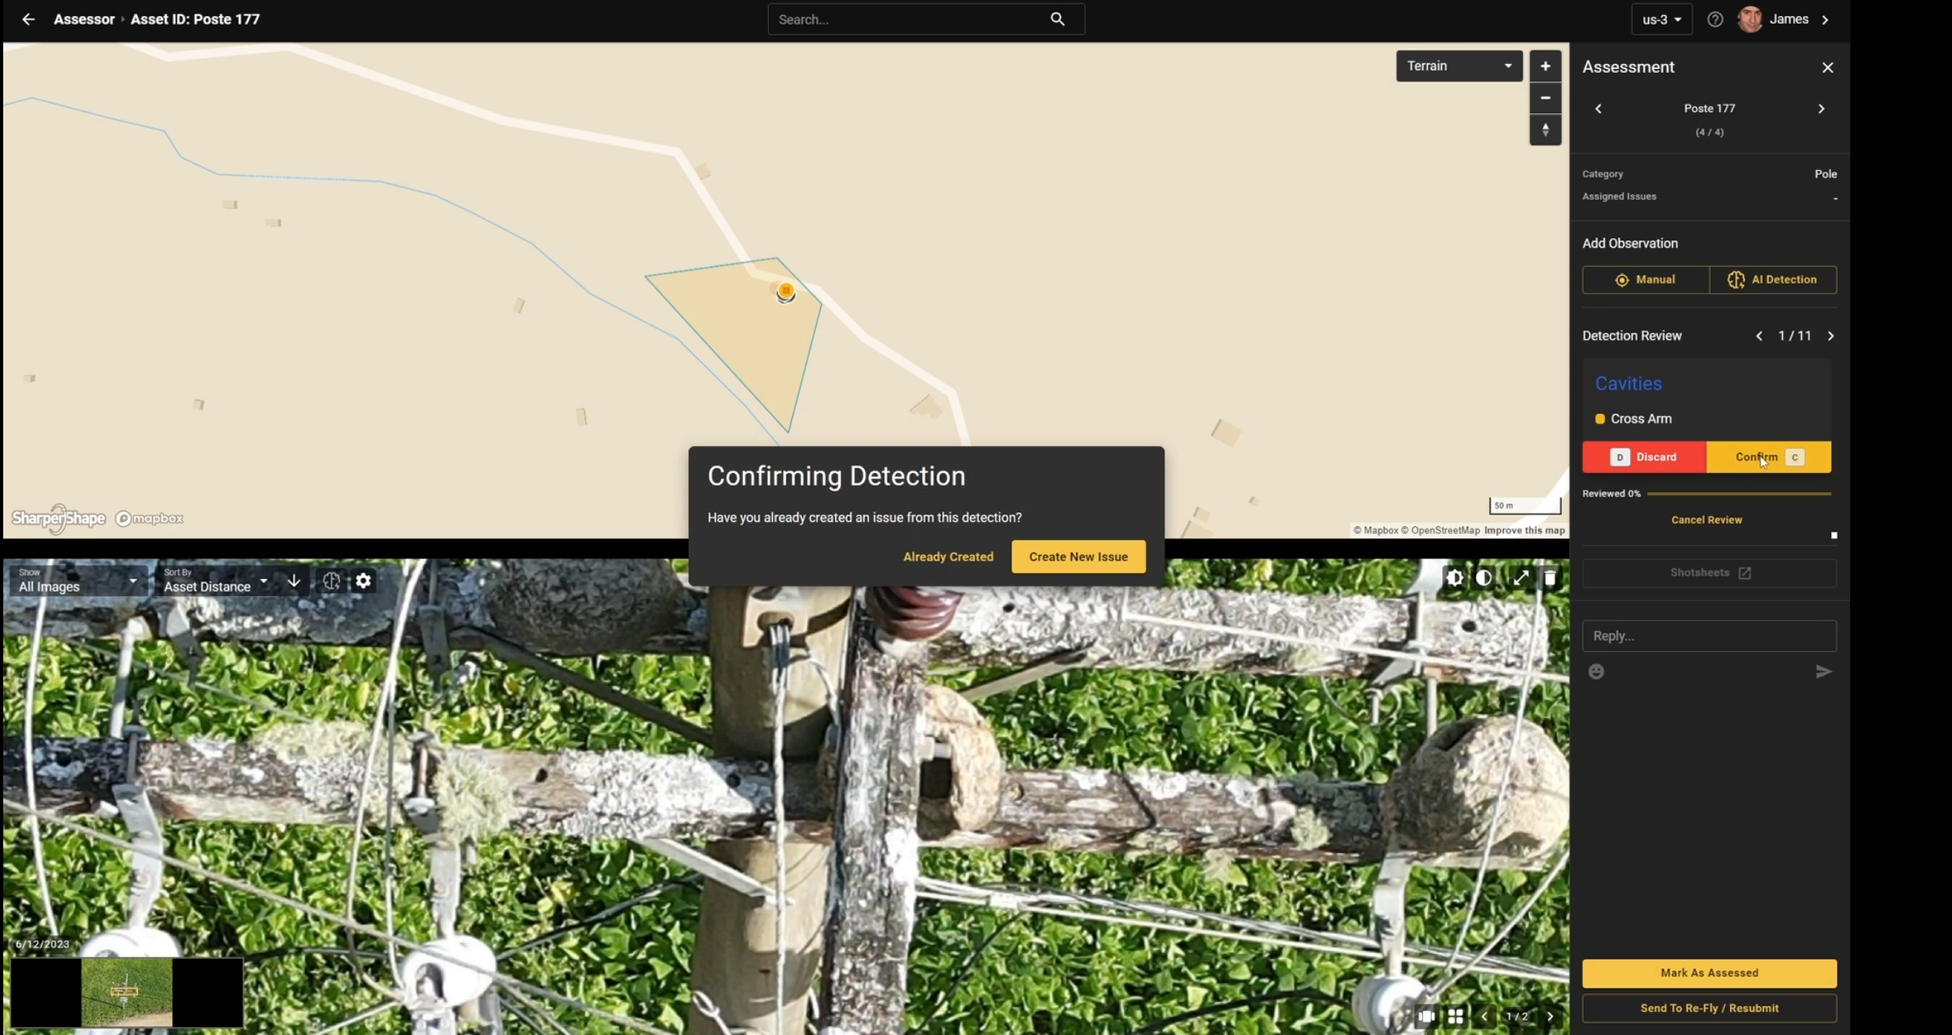Image resolution: width=1952 pixels, height=1035 pixels.
Task: Switch to carousel image view
Action: point(1426,1016)
